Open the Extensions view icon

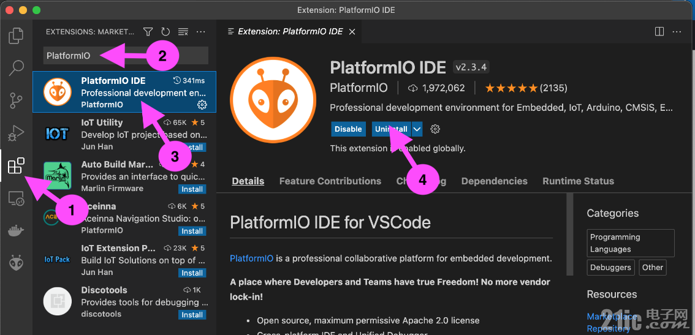[x=17, y=166]
